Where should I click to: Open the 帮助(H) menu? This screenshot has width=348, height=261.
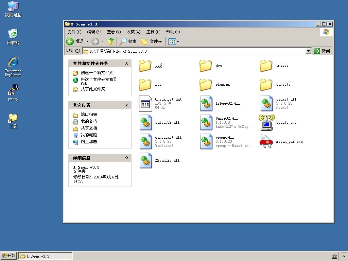coord(173,32)
